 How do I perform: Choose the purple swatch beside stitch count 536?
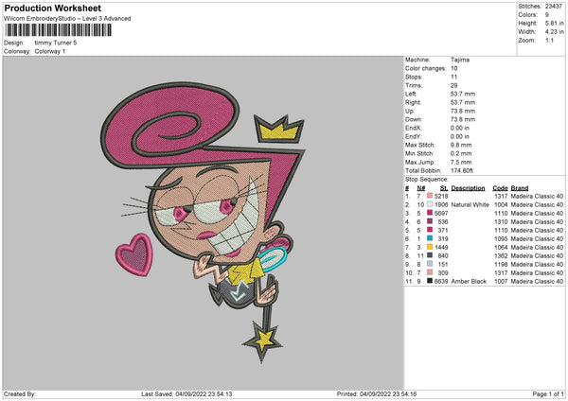click(x=430, y=221)
